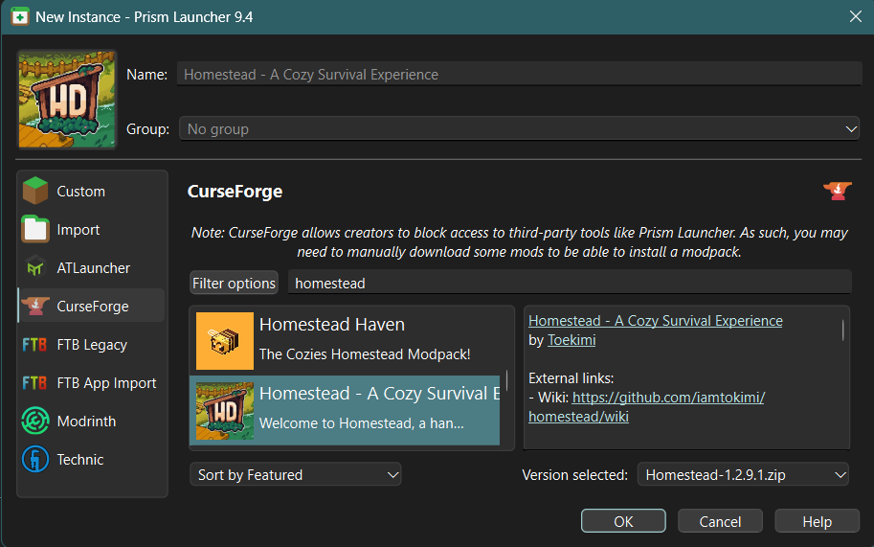Click the CurseForge anvil logo beside the heading

(838, 191)
